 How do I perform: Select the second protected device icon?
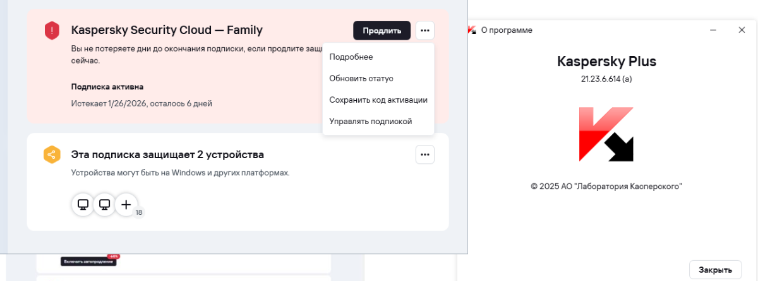pos(105,204)
